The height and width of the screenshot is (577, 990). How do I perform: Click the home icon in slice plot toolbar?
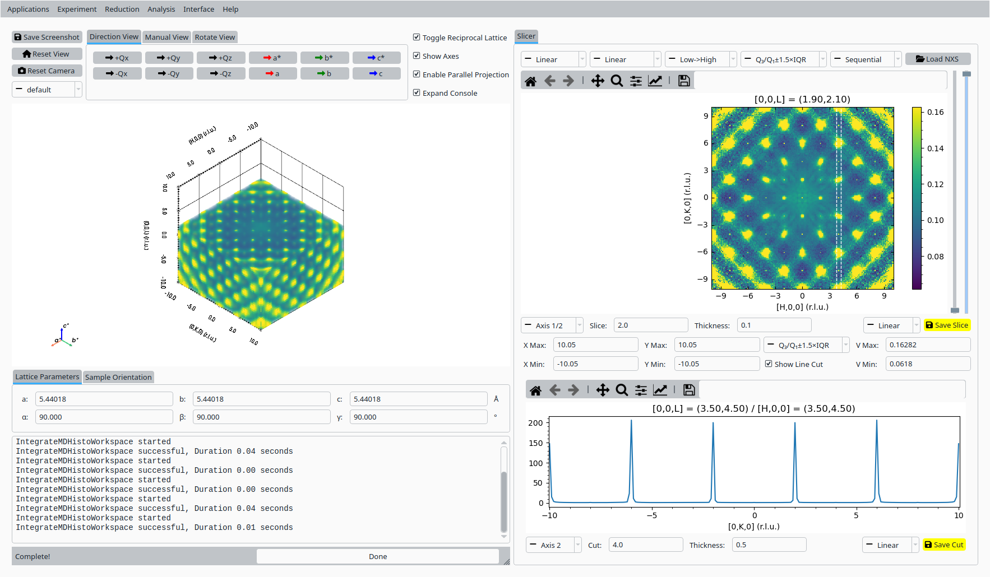(530, 81)
